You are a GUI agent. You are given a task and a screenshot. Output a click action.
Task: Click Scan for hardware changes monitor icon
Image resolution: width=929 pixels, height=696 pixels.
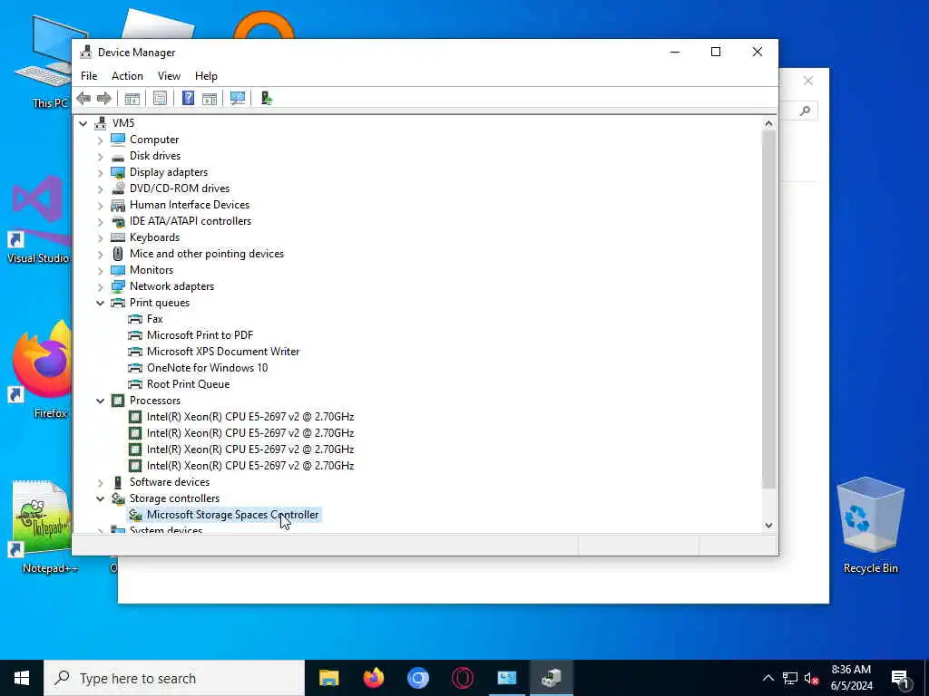[x=238, y=98]
